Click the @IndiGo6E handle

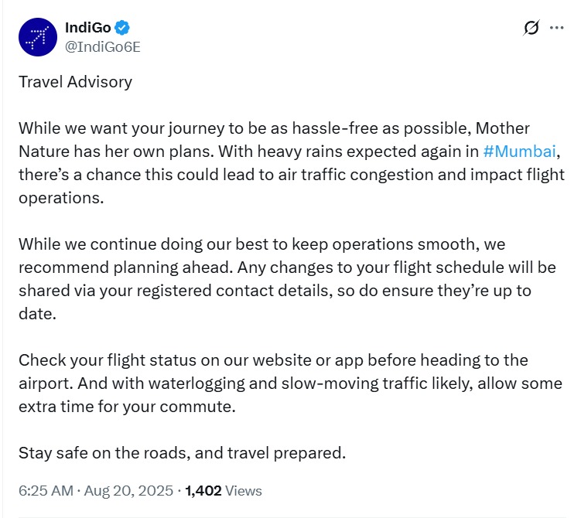tap(102, 46)
